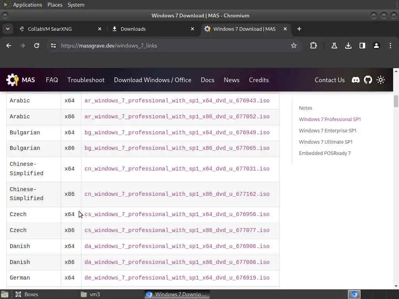The width and height of the screenshot is (399, 299).
Task: Download Danish x86 ISO link 677086
Action: point(177,262)
